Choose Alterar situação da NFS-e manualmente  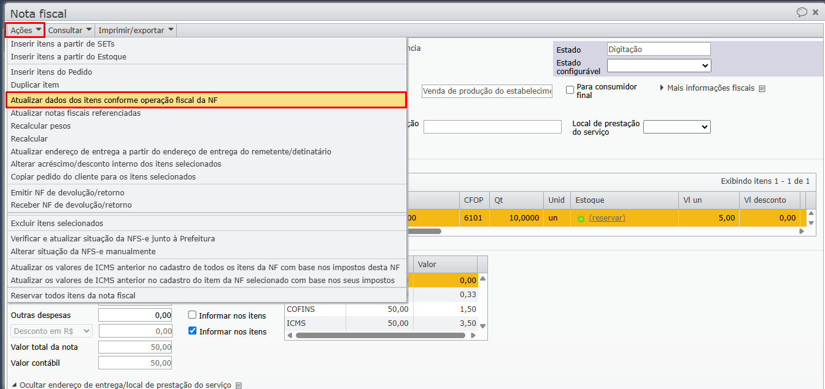click(207, 252)
